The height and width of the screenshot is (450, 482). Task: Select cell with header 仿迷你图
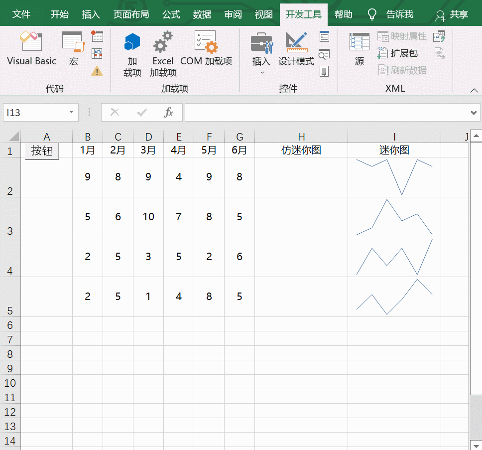pos(301,150)
